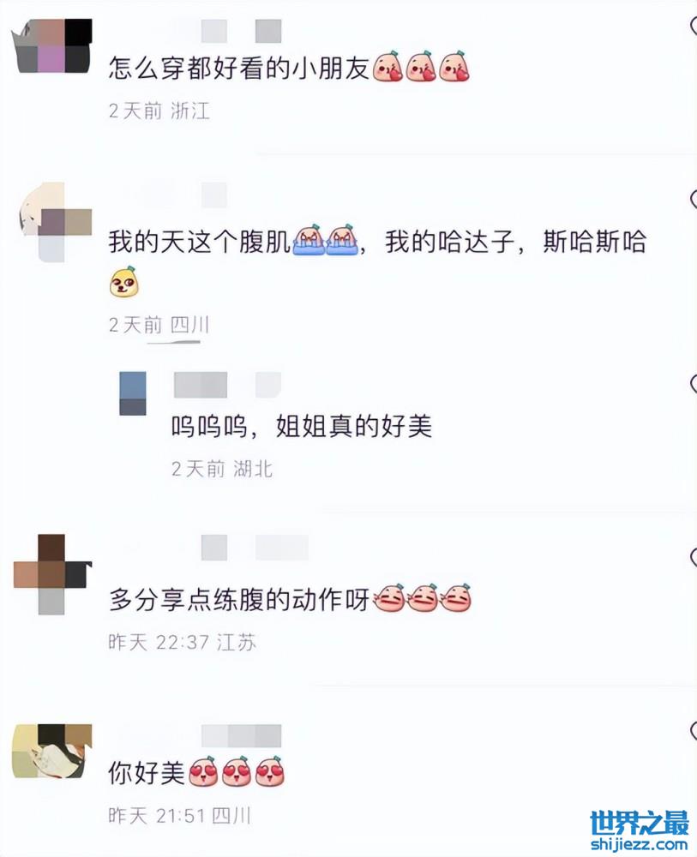The image size is (697, 857).
Task: Click blurred username above '怎么穿都好看的小朋友'
Action: [241, 31]
